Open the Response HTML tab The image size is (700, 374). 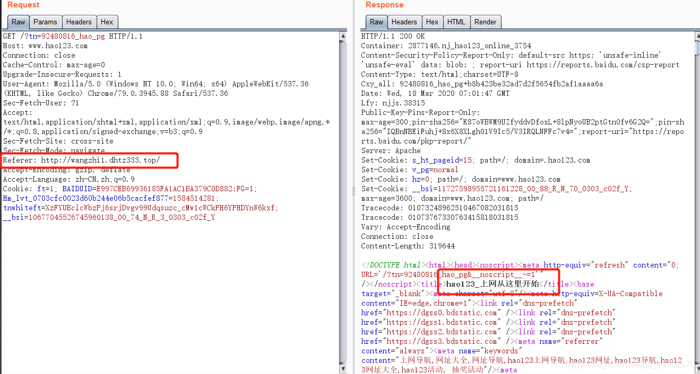click(x=456, y=22)
